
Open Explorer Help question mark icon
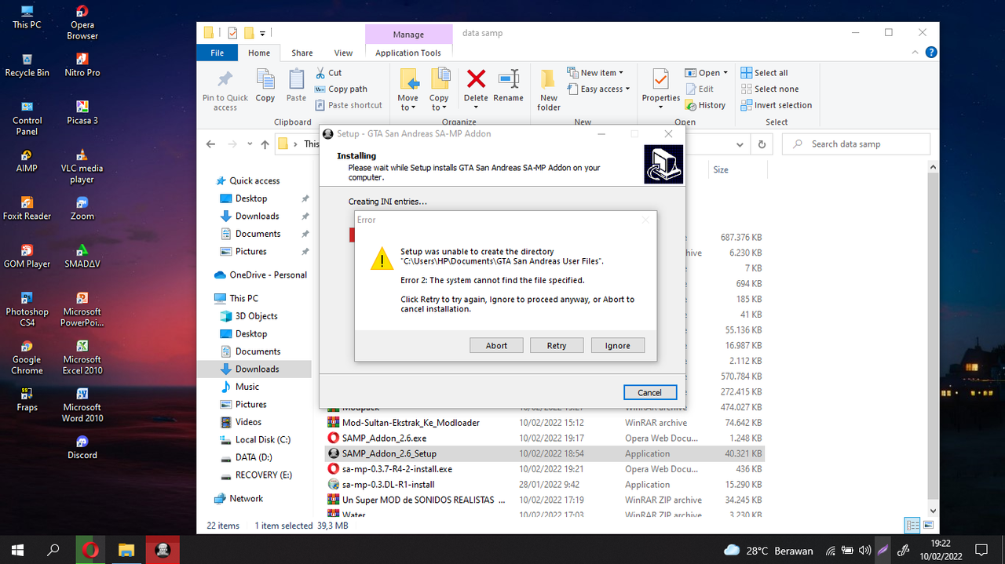pos(930,53)
